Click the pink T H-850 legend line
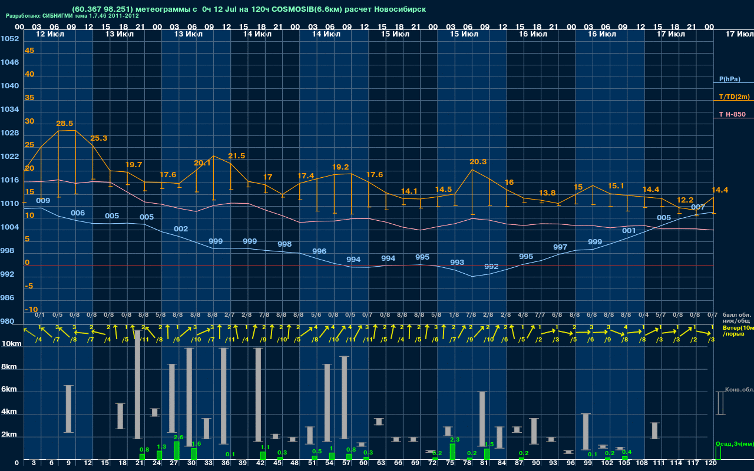The height and width of the screenshot is (471, 754). tap(733, 118)
